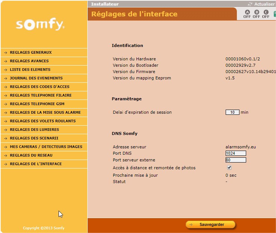Open REGLAGES AVANCES menu
The height and width of the screenshot is (233, 276).
[x=29, y=61]
